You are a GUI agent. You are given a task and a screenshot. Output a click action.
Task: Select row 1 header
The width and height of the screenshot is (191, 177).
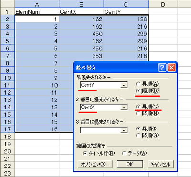point(7,11)
